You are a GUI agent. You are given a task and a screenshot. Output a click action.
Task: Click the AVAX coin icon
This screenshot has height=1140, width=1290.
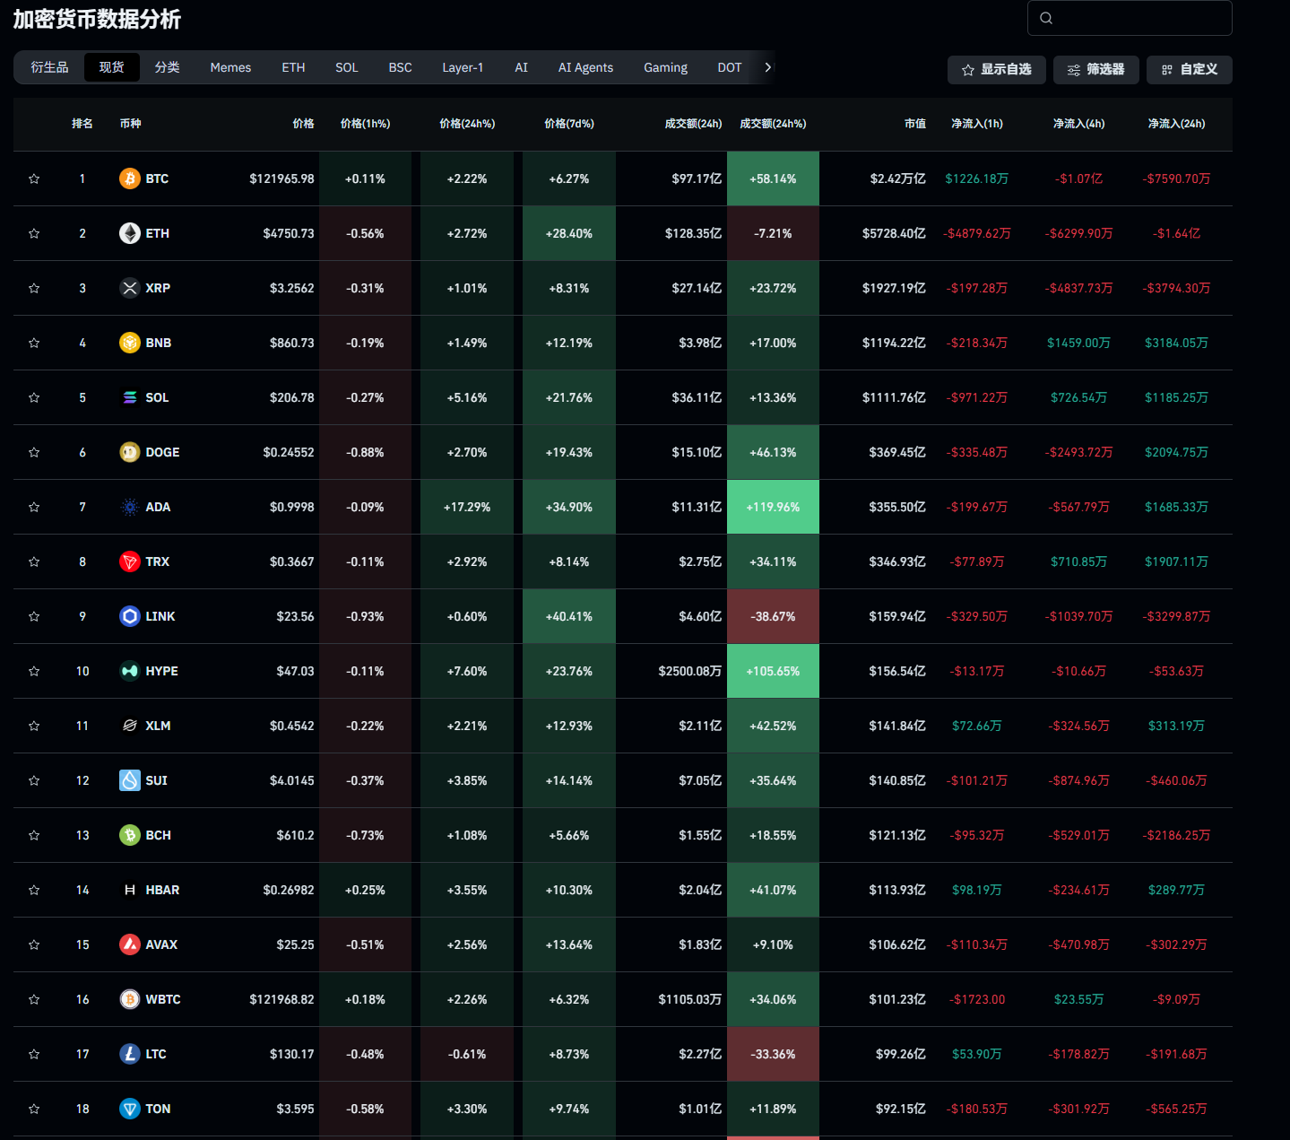pyautogui.click(x=130, y=944)
